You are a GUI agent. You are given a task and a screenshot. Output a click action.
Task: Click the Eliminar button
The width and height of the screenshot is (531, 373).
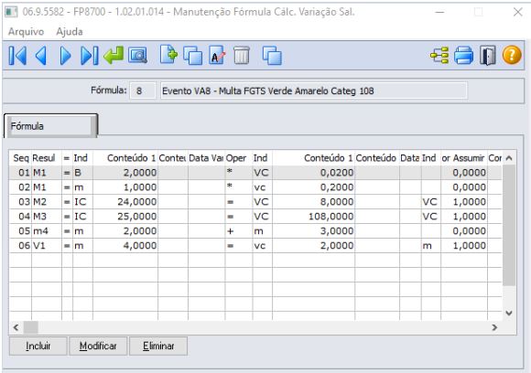click(x=158, y=346)
